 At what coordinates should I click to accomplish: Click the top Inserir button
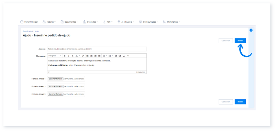[x=240, y=41]
